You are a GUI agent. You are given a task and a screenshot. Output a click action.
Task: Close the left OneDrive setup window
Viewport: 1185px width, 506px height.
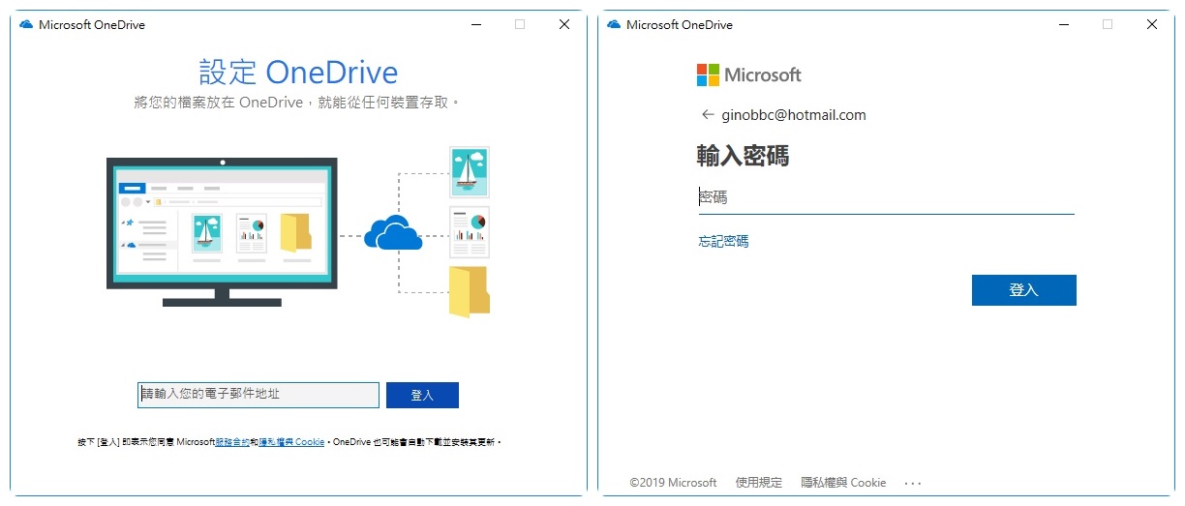(564, 25)
